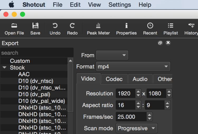Select the D10 (dv_pal) preset
The image size is (198, 134).
34,94
